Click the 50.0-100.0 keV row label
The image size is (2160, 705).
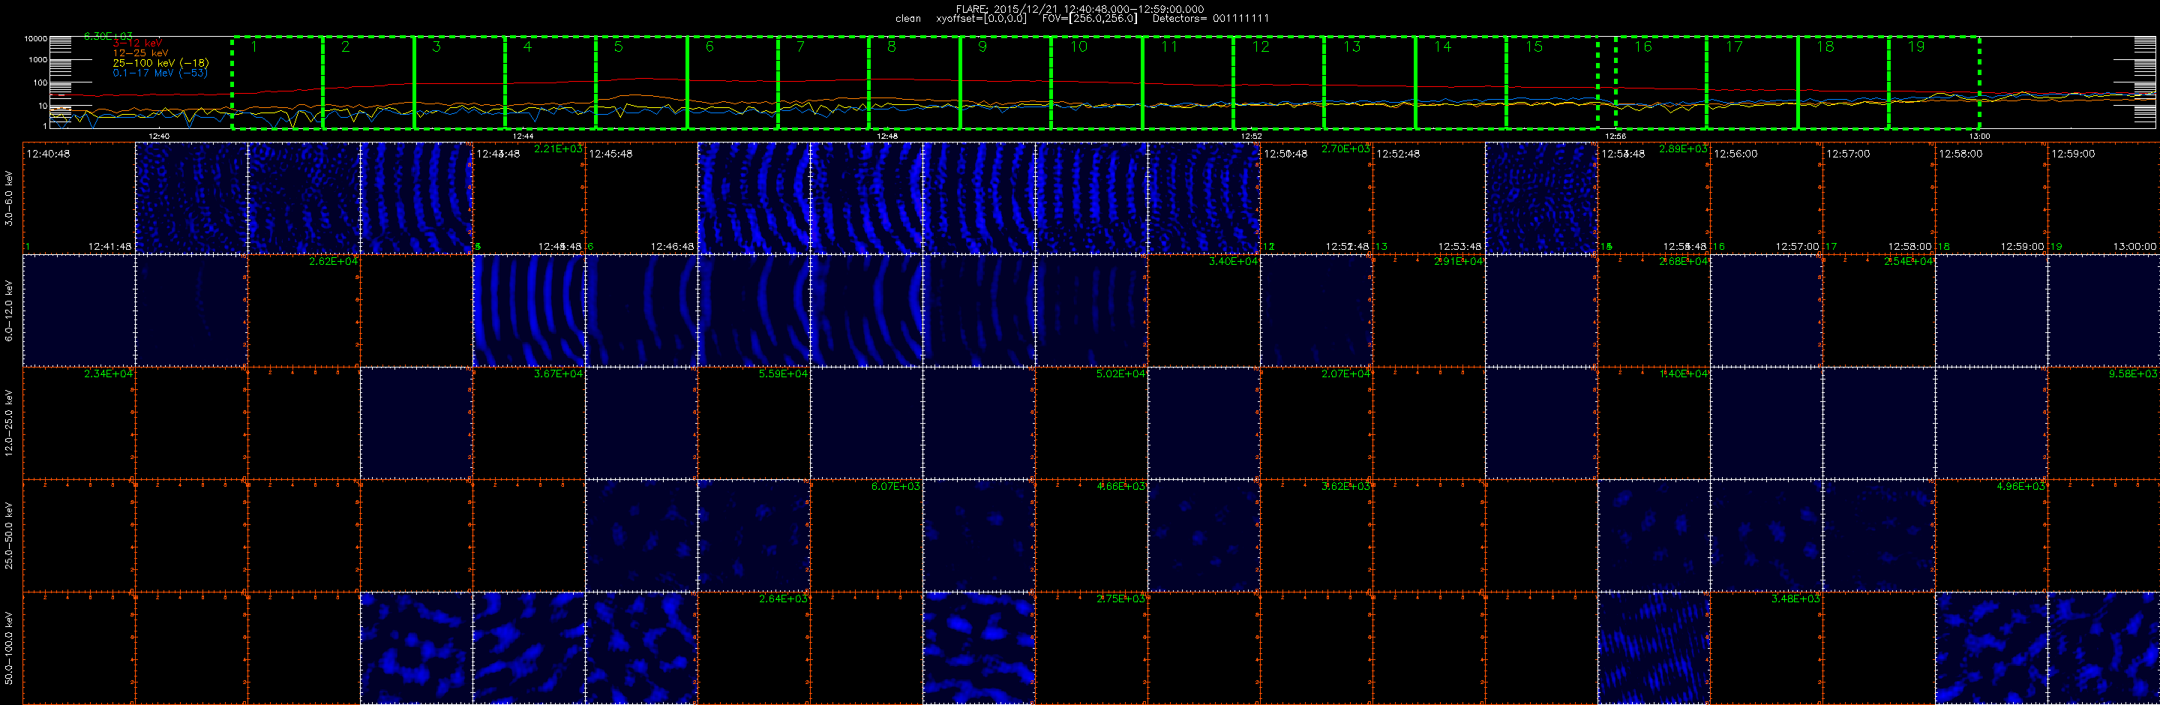[x=9, y=647]
